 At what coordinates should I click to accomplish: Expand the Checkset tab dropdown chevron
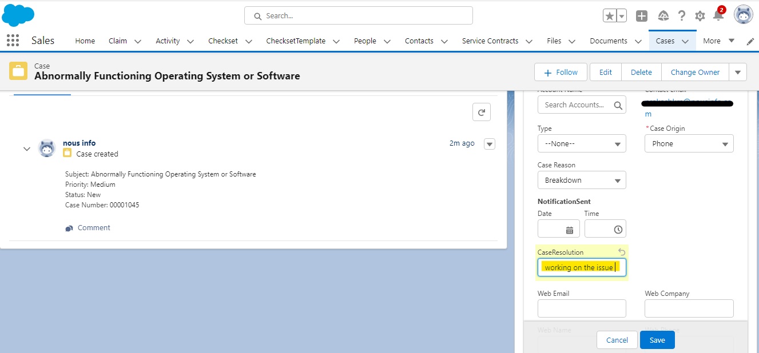(249, 41)
